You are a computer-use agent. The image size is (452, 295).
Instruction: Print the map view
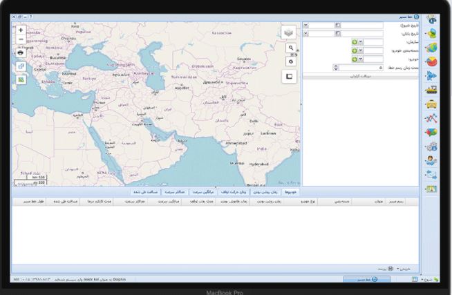[21, 52]
